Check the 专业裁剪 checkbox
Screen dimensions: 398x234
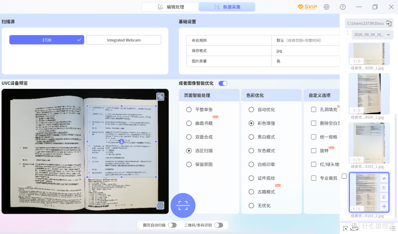click(314, 178)
